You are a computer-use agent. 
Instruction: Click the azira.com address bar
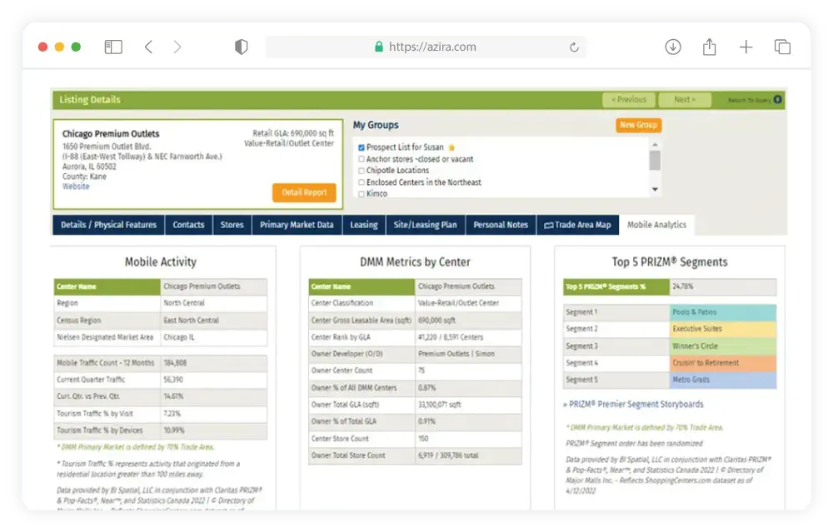[x=426, y=47]
